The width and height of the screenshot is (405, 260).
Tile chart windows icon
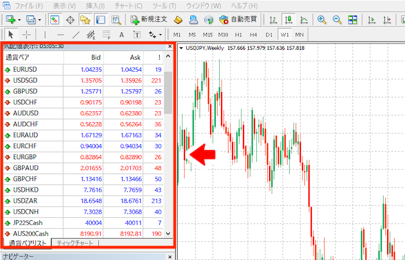(x=352, y=20)
